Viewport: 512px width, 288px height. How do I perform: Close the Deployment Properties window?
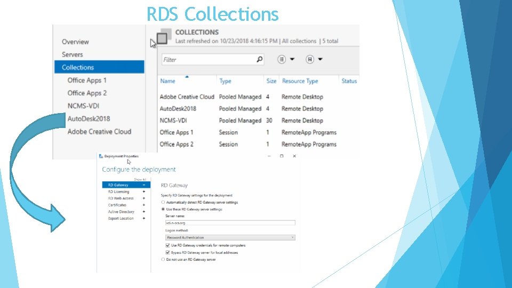[x=294, y=156]
